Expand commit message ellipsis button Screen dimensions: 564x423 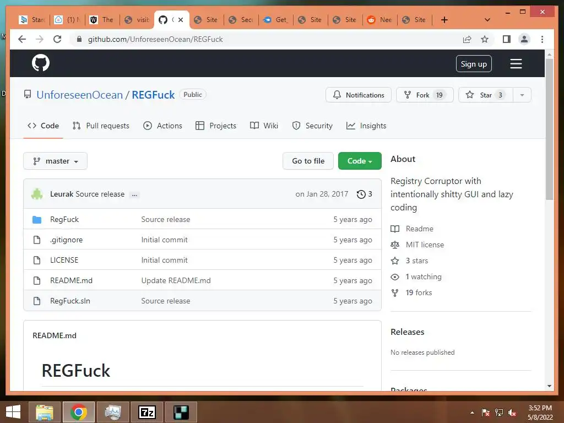(134, 194)
